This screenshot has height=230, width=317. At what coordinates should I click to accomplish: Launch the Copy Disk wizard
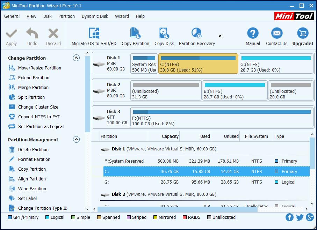[x=164, y=34]
